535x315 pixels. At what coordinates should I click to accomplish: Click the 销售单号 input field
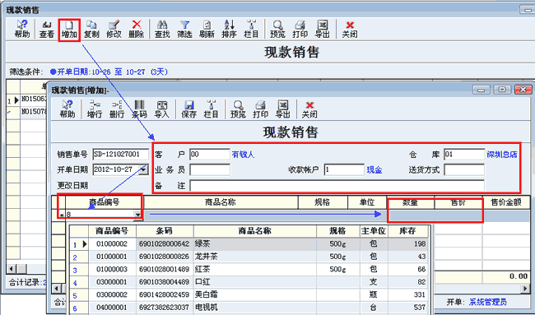pyautogui.click(x=121, y=155)
